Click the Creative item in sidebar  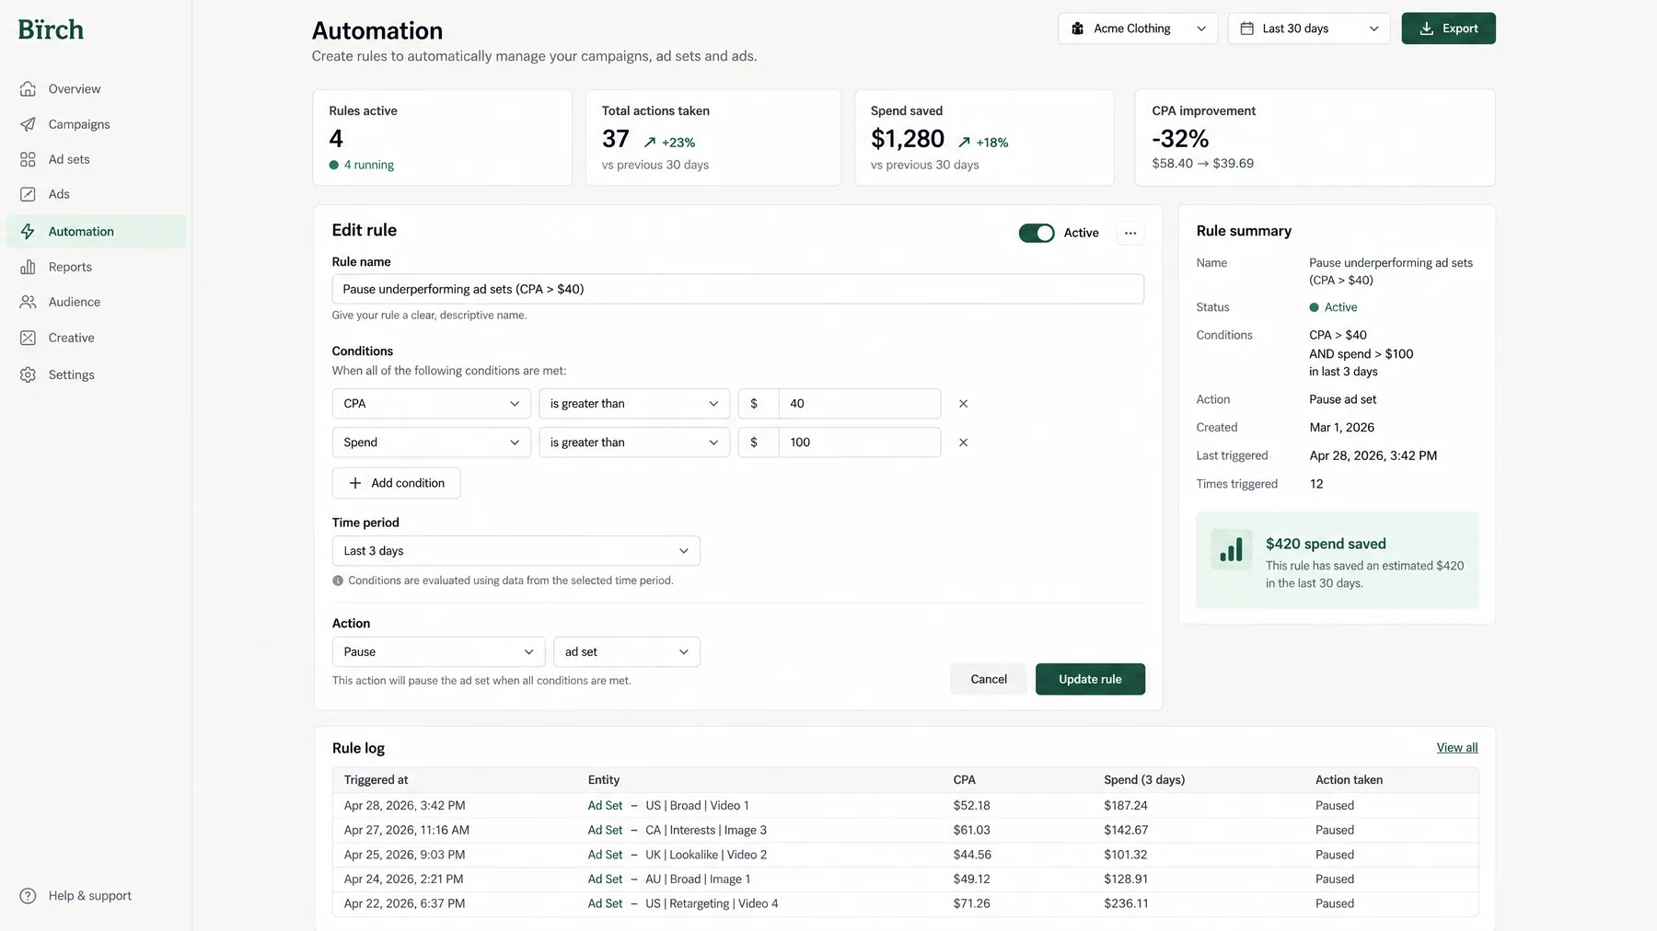(x=96, y=338)
